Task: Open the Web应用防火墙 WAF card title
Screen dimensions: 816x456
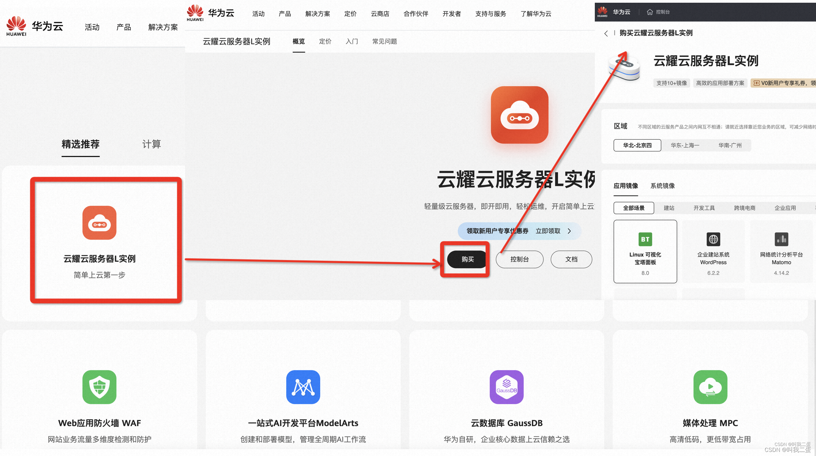Action: click(99, 423)
